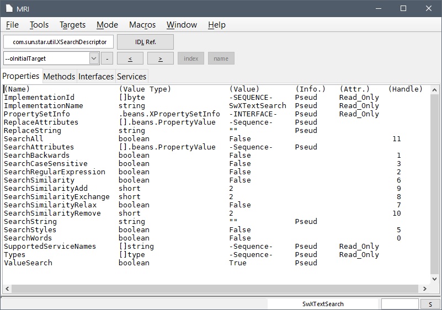Switch to the Interfaces tab
The height and width of the screenshot is (310, 442).
[x=96, y=76]
